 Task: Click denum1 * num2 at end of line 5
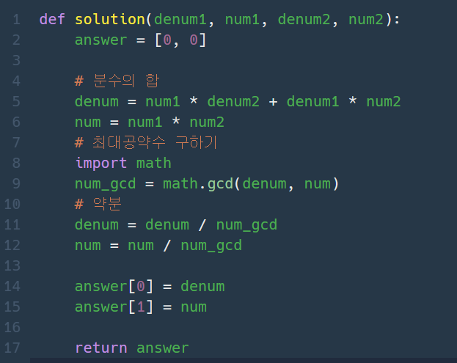click(x=343, y=102)
